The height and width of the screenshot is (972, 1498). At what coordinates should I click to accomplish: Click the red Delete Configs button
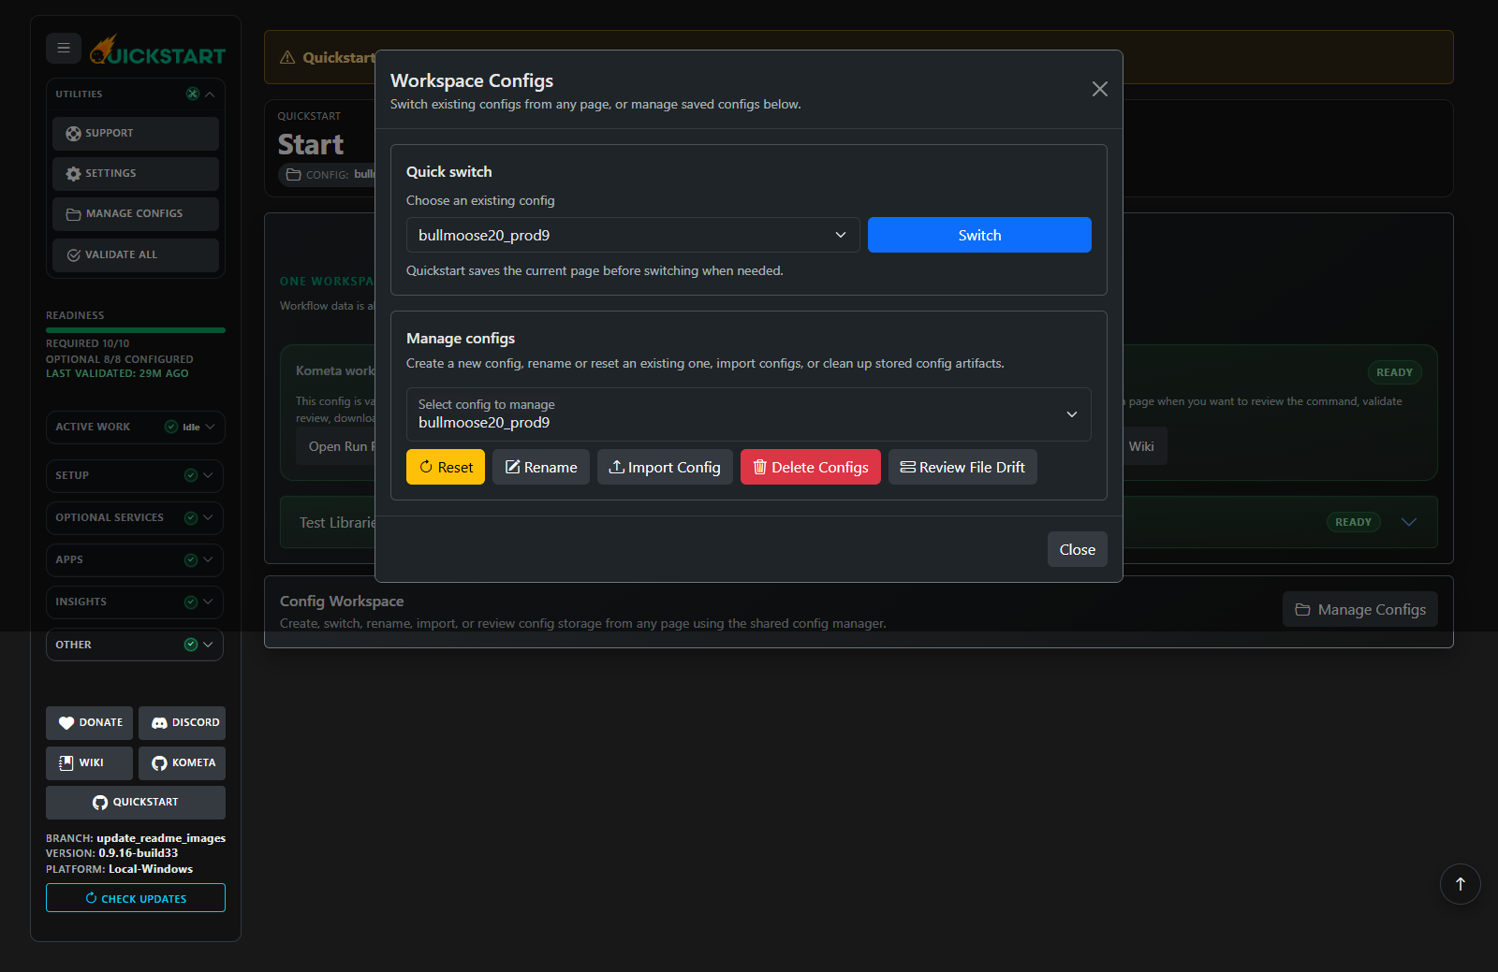pos(811,467)
